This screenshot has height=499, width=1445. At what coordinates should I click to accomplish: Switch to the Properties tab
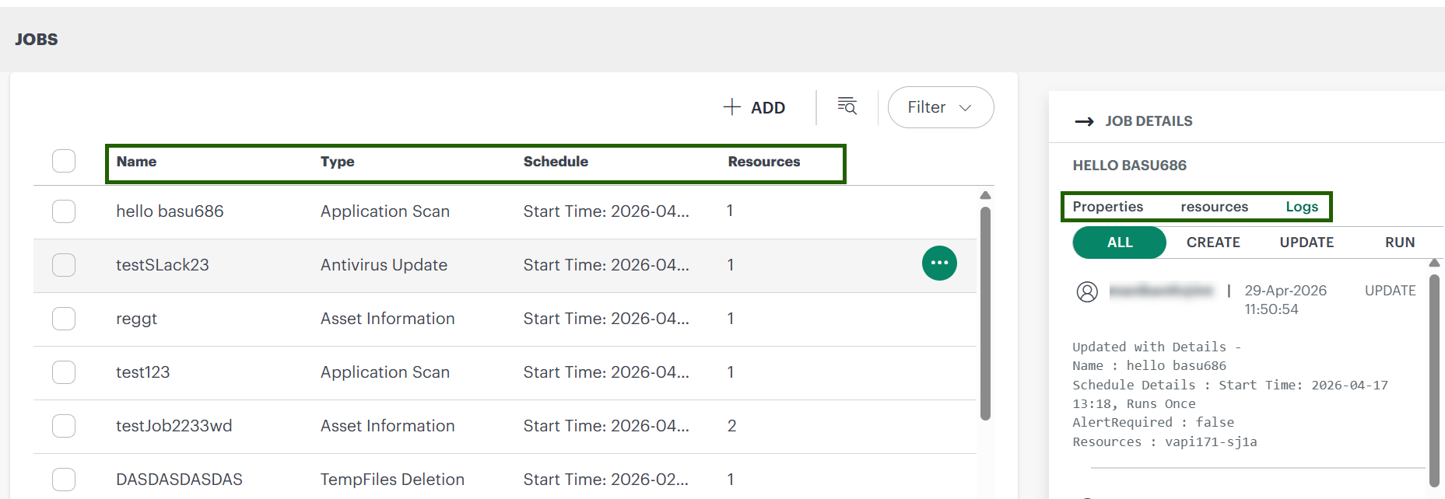pyautogui.click(x=1107, y=207)
